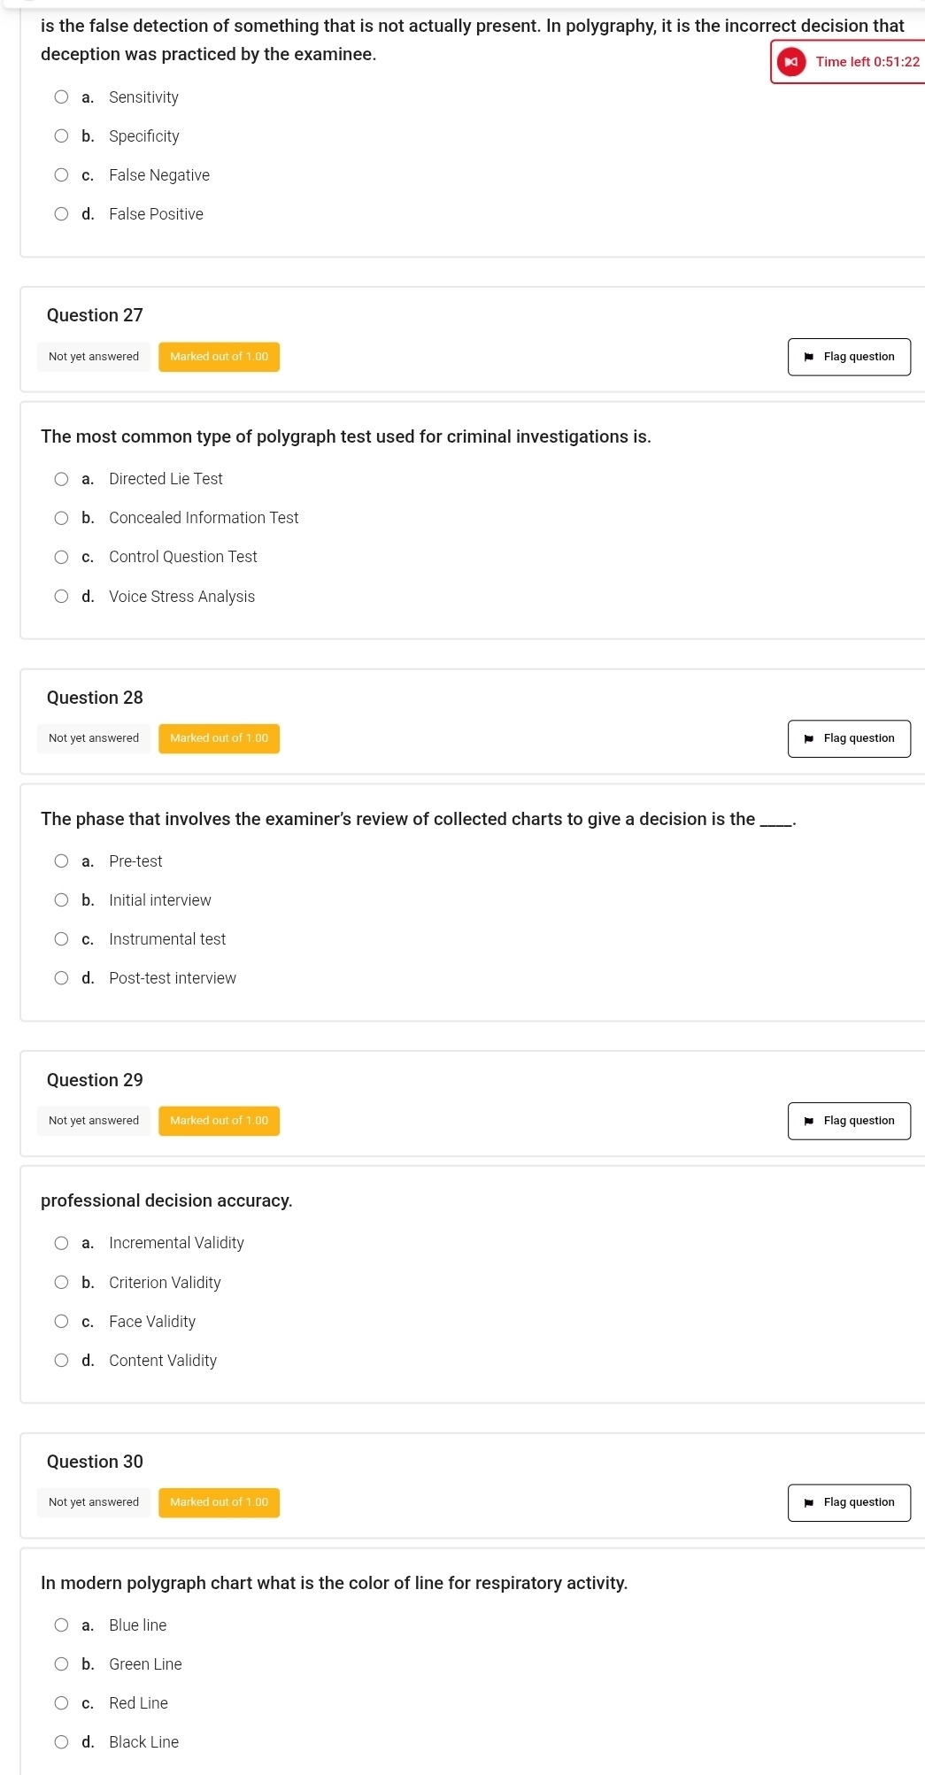Select Instrumental test option
The height and width of the screenshot is (1775, 925).
pyautogui.click(x=62, y=939)
